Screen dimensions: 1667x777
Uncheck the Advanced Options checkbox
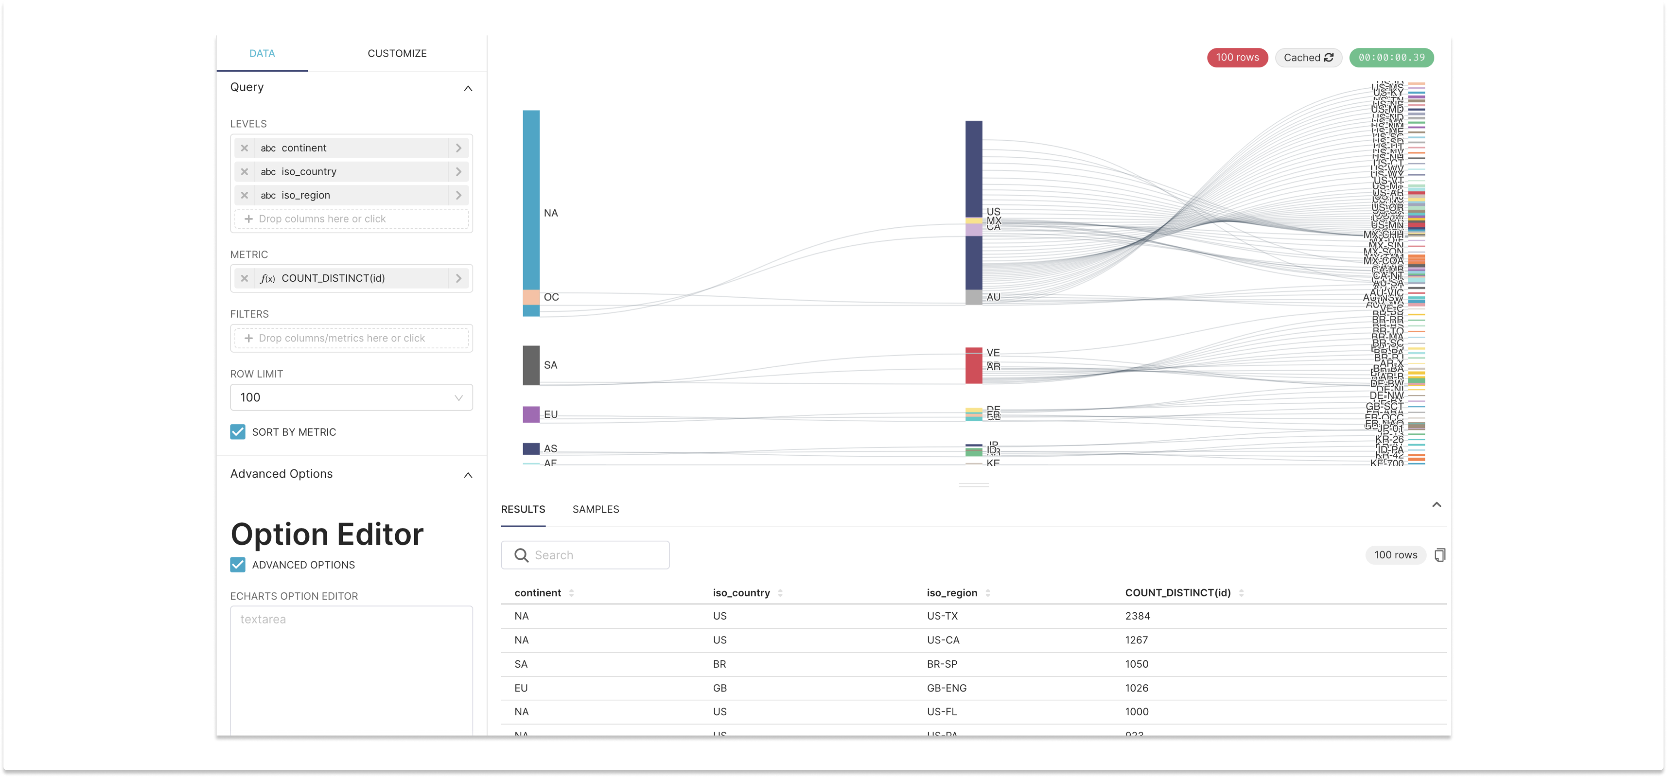[237, 565]
